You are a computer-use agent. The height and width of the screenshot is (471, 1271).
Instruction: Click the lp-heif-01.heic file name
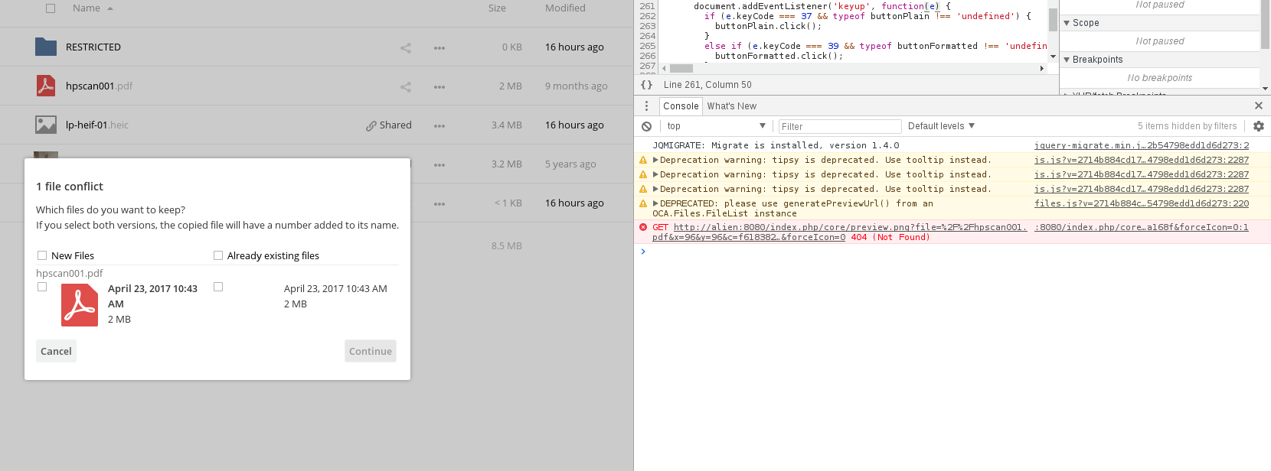pyautogui.click(x=97, y=125)
